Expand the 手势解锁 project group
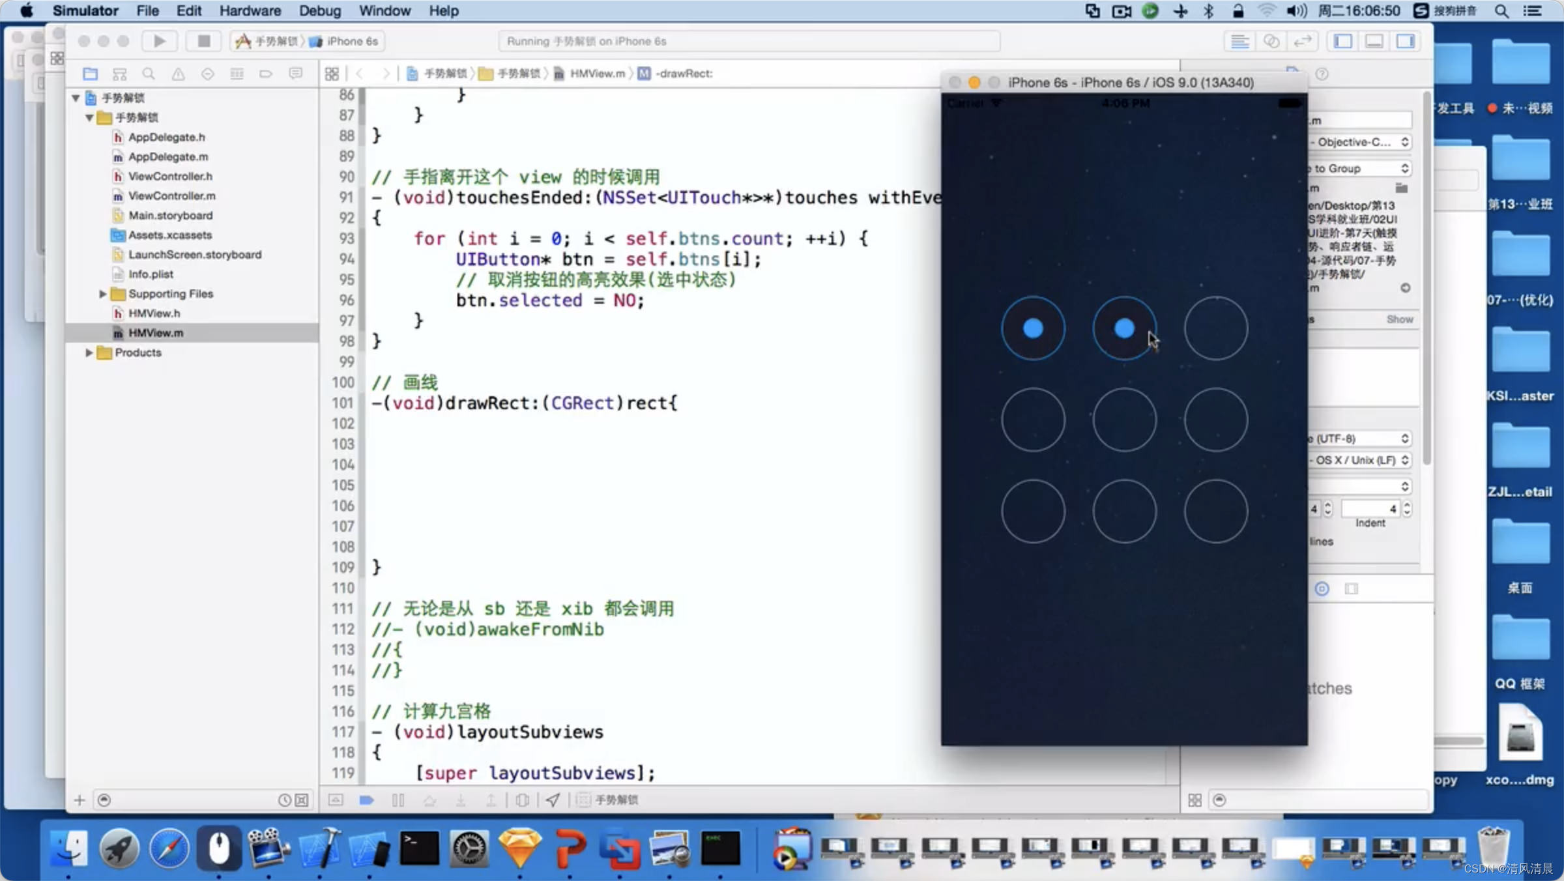 [x=80, y=98]
